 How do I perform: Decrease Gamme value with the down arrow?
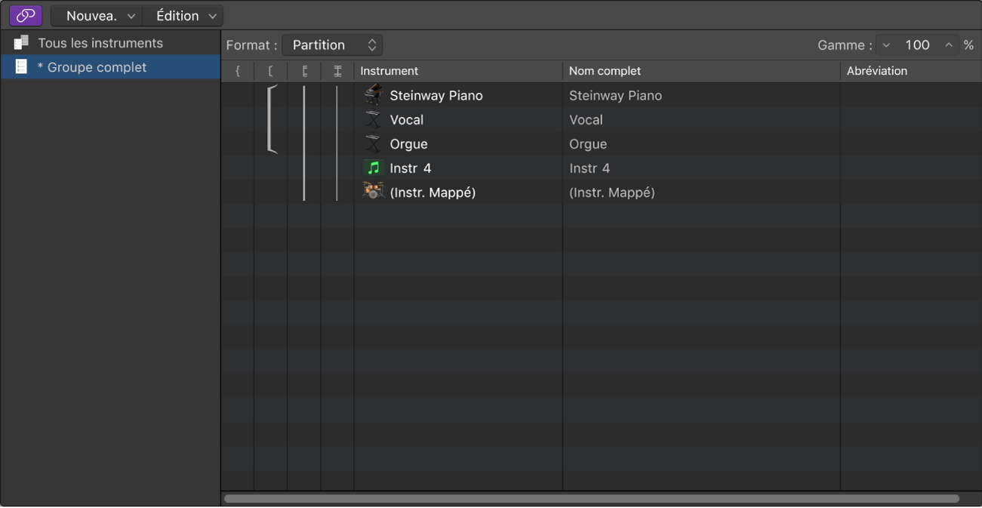(886, 45)
